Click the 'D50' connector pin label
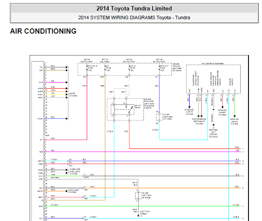This screenshot has height=221, width=262. click(x=102, y=77)
